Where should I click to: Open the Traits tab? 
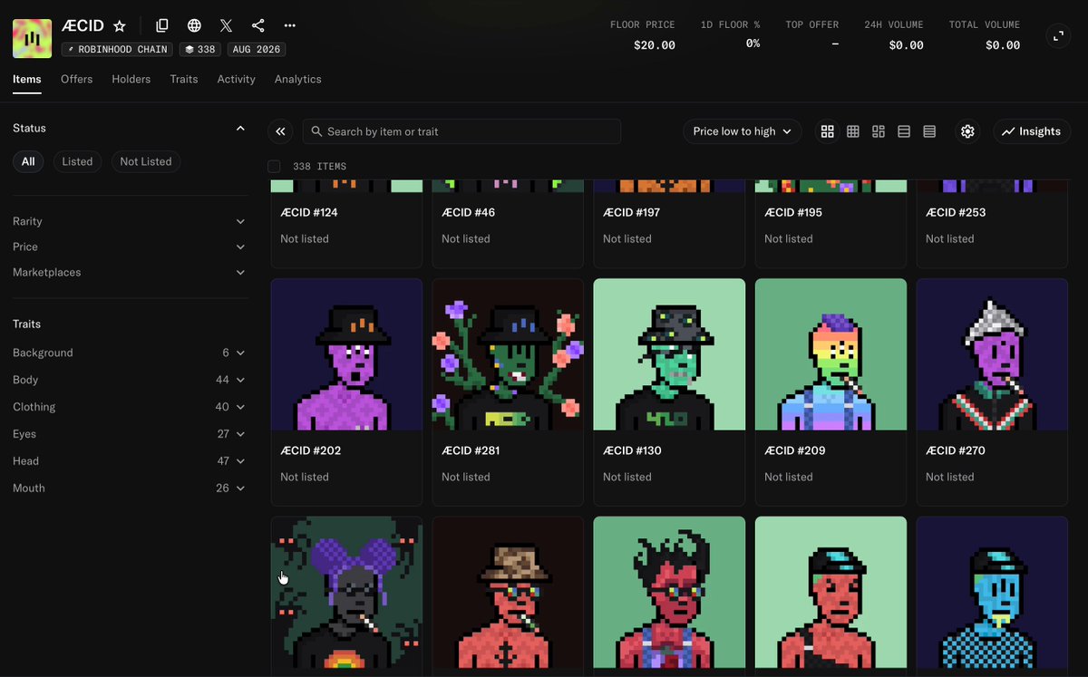click(184, 79)
